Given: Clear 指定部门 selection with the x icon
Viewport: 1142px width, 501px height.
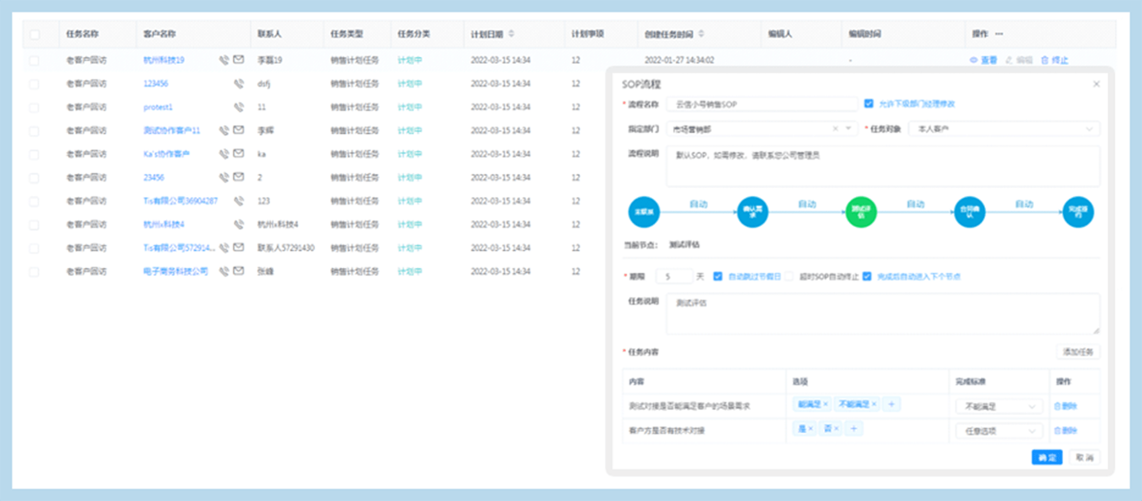Looking at the screenshot, I should 835,129.
